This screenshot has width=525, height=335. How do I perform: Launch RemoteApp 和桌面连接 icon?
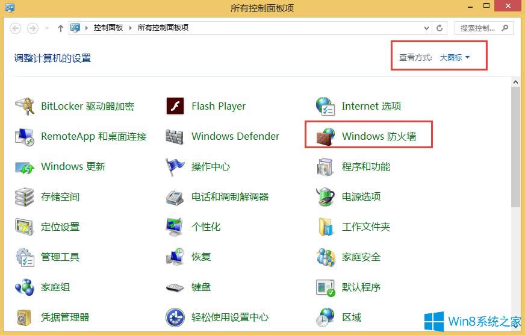coord(25,136)
